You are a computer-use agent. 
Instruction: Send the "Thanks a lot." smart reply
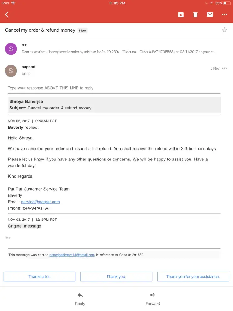[39, 276]
